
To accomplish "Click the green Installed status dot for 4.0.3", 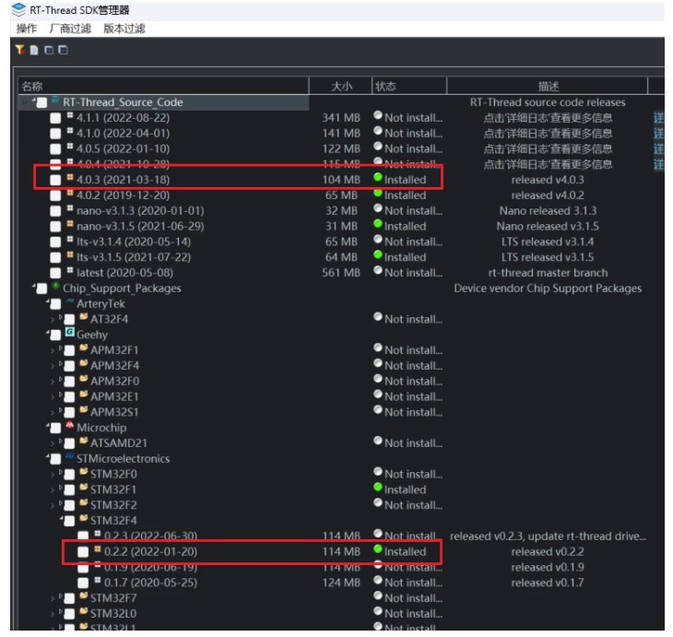I will click(x=378, y=177).
